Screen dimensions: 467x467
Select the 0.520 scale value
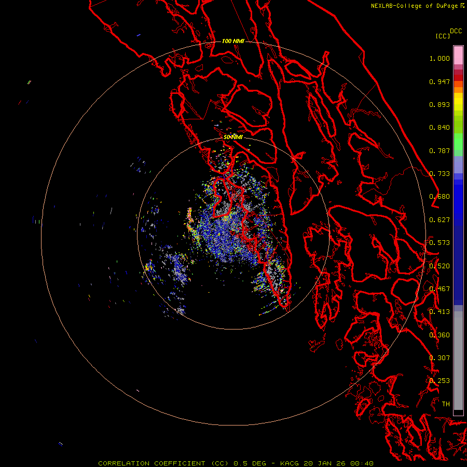(439, 266)
